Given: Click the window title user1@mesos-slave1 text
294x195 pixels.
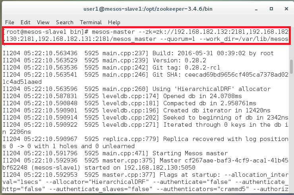Looking at the screenshot, I should (x=148, y=9).
